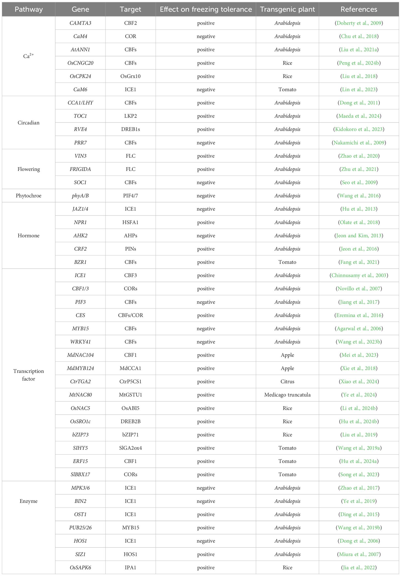The height and width of the screenshot is (576, 401).
Task: Open the Xiao et al., 2024 citation
Action: [359, 382]
